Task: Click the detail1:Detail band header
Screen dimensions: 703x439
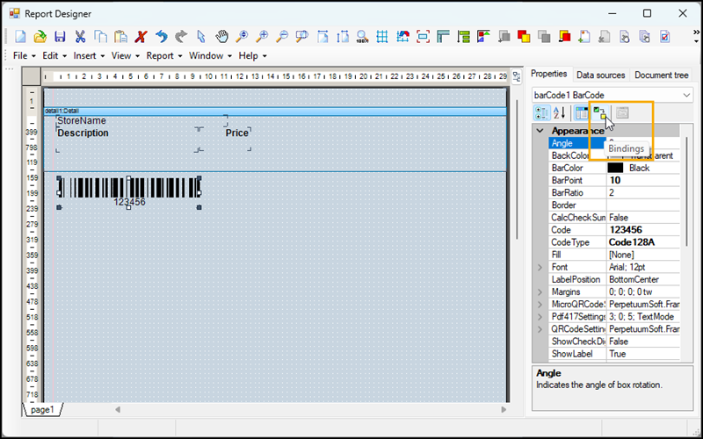Action: tap(275, 111)
